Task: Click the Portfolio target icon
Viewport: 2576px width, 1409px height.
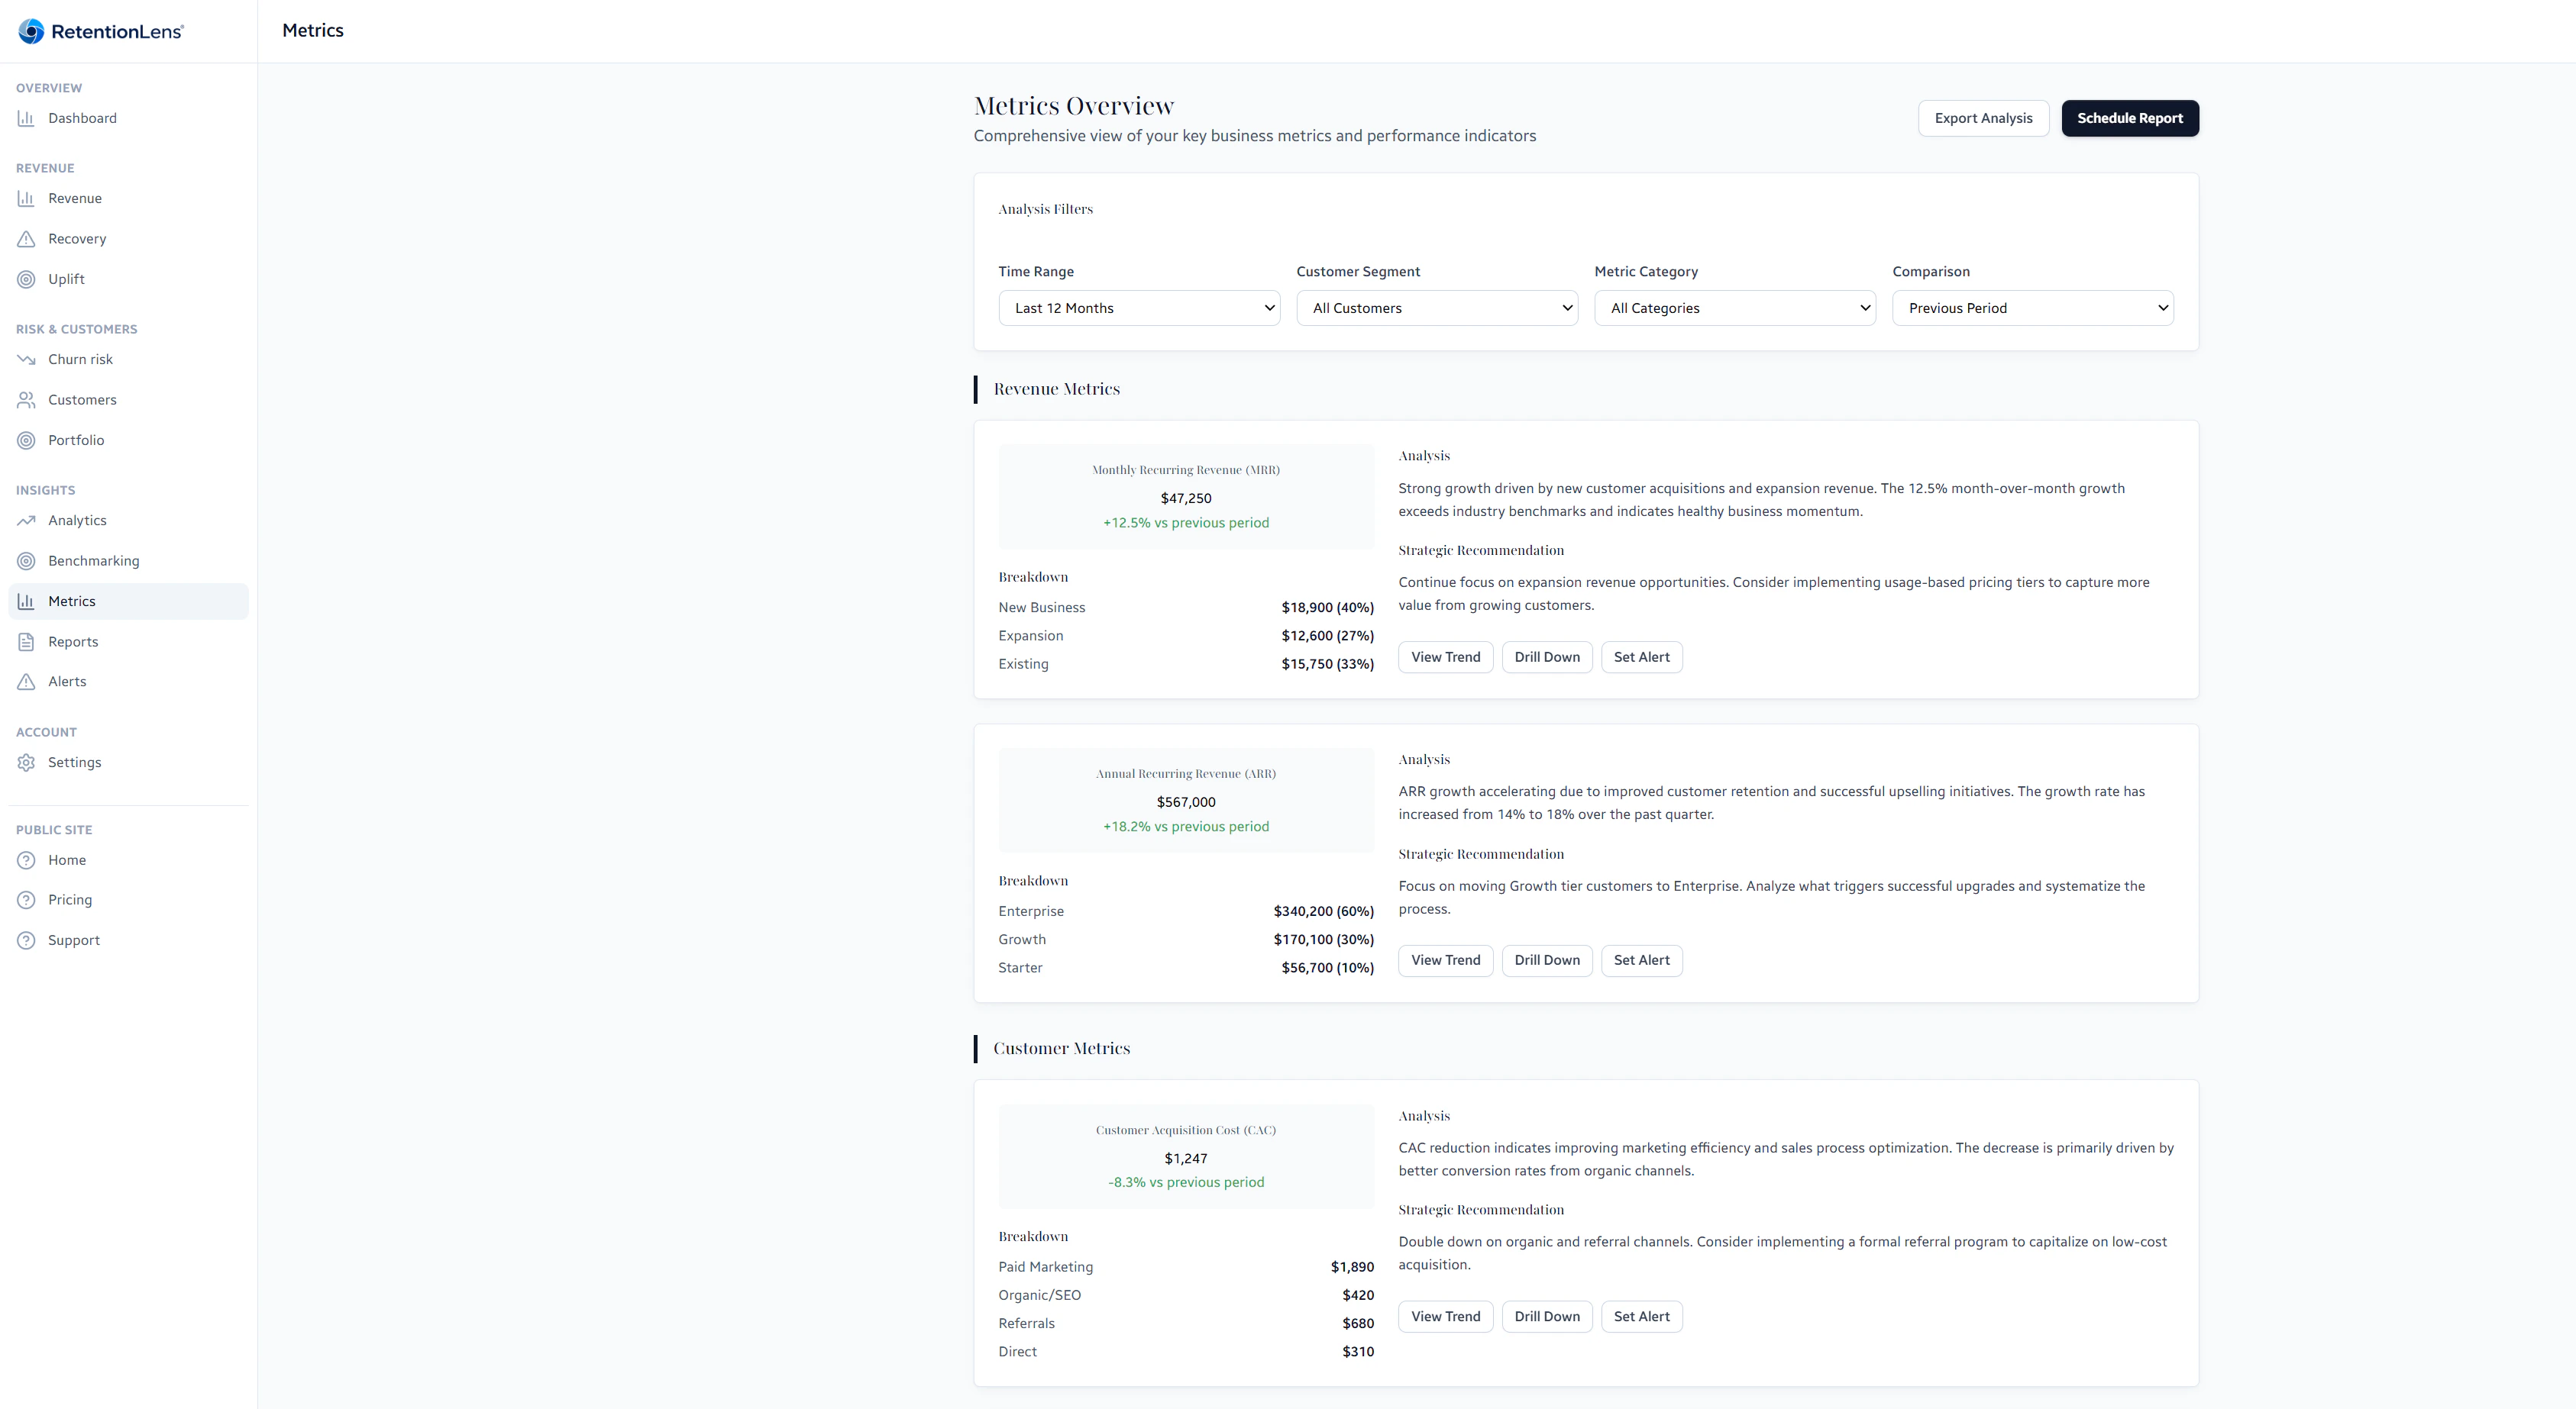Action: 26,440
